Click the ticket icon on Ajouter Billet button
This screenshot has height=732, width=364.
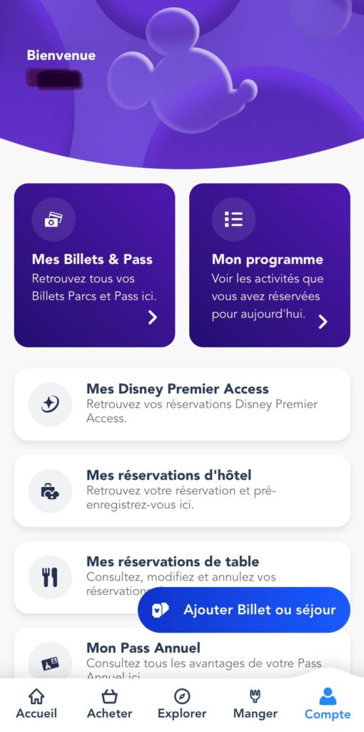(161, 610)
